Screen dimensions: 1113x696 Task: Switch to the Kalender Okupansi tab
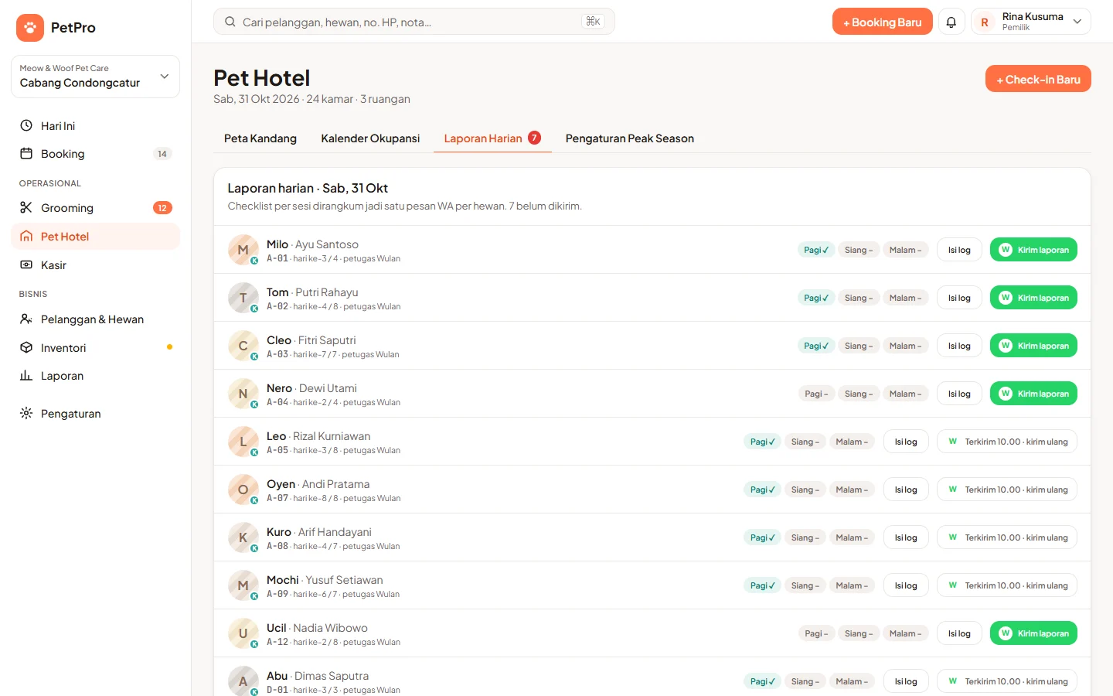point(370,138)
